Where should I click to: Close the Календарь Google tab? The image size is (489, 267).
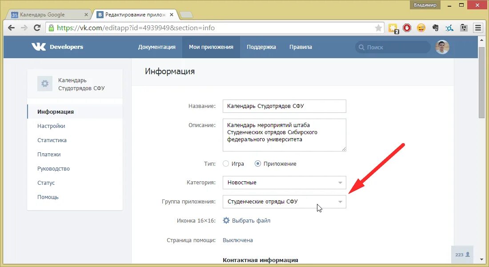[x=86, y=15]
